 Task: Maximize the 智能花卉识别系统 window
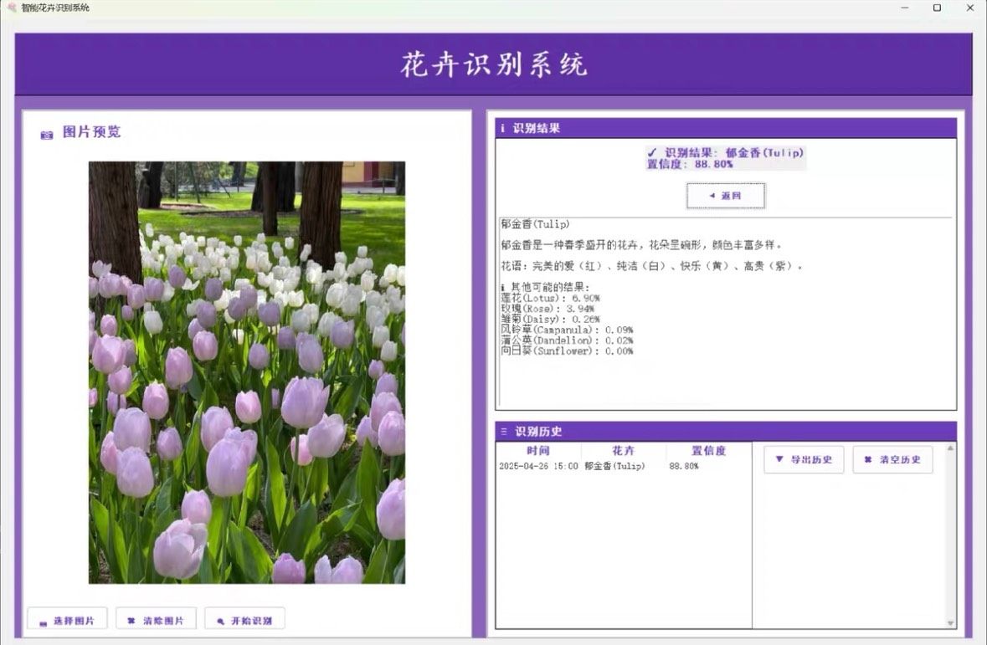[x=937, y=8]
